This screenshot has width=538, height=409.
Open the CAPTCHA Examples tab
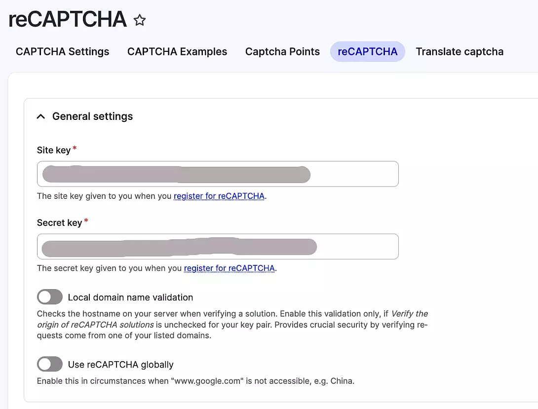tap(177, 51)
